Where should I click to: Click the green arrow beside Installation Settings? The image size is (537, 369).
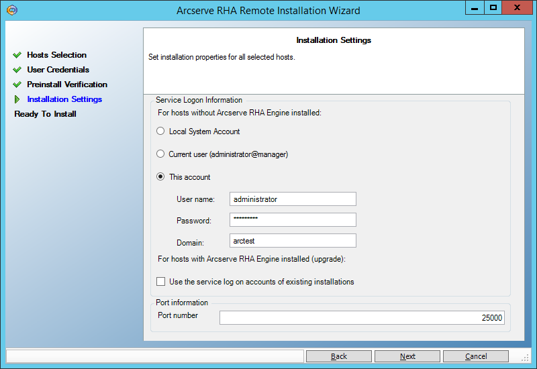pos(17,99)
